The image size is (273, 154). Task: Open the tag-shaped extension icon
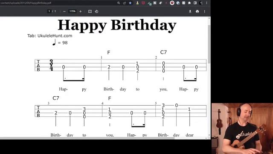click(160, 3)
